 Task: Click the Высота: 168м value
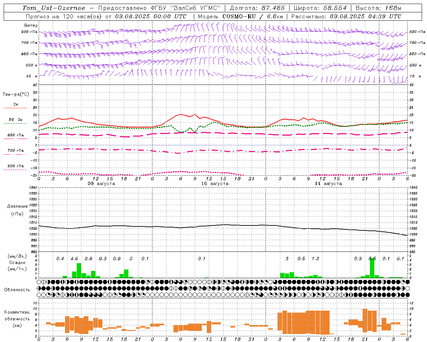pyautogui.click(x=378, y=8)
